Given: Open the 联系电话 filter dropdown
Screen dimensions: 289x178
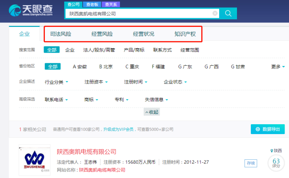Looking at the screenshot, I should pyautogui.click(x=56, y=100).
